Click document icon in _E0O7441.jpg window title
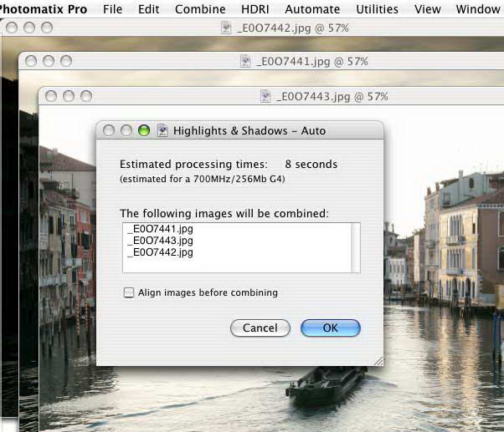 pos(245,61)
